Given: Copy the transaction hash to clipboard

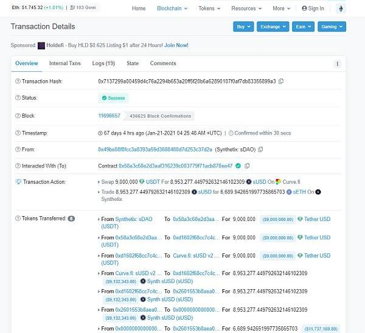Looking at the screenshot, I should 281,81.
